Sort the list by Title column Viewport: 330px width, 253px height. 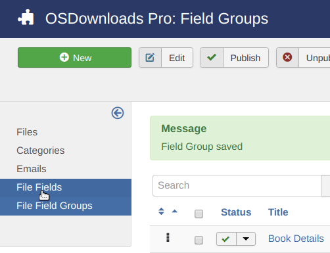(278, 212)
